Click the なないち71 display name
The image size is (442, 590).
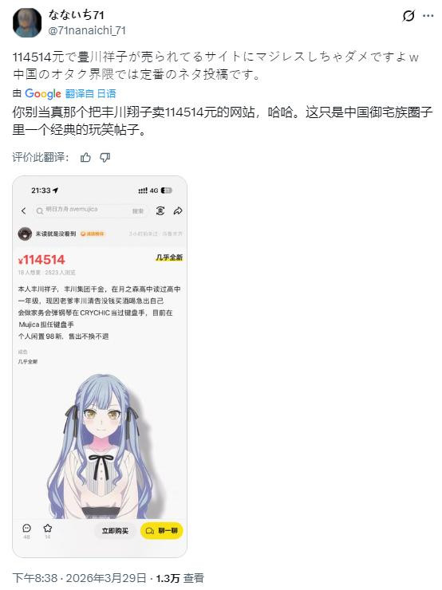(x=76, y=15)
